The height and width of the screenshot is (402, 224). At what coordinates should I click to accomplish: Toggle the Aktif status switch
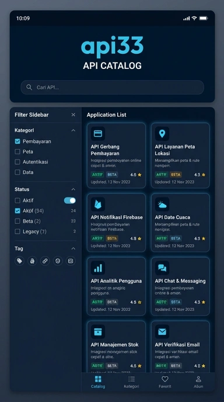70,200
